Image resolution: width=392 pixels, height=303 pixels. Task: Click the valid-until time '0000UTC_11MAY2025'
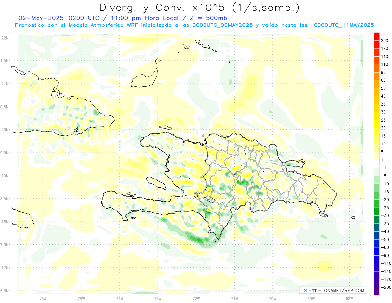(344, 25)
